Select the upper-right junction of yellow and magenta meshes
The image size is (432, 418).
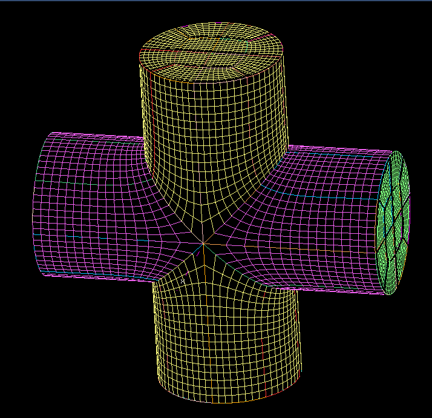point(284,148)
